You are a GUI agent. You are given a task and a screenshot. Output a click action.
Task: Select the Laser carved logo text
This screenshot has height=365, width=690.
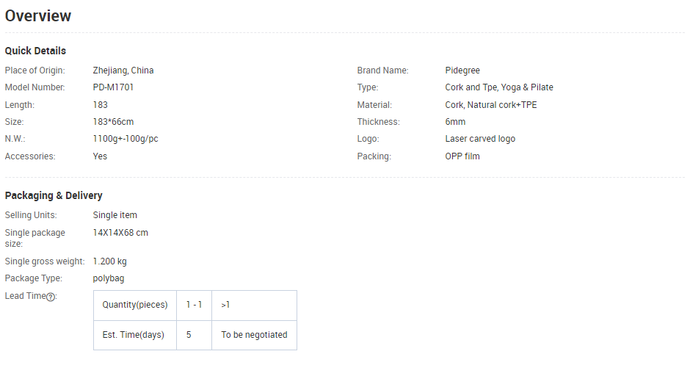pyautogui.click(x=480, y=139)
